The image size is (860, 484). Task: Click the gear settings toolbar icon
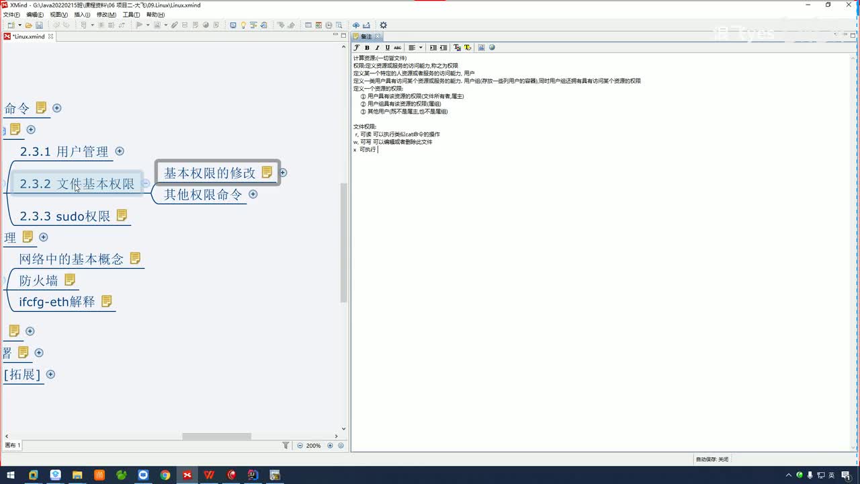pos(383,26)
